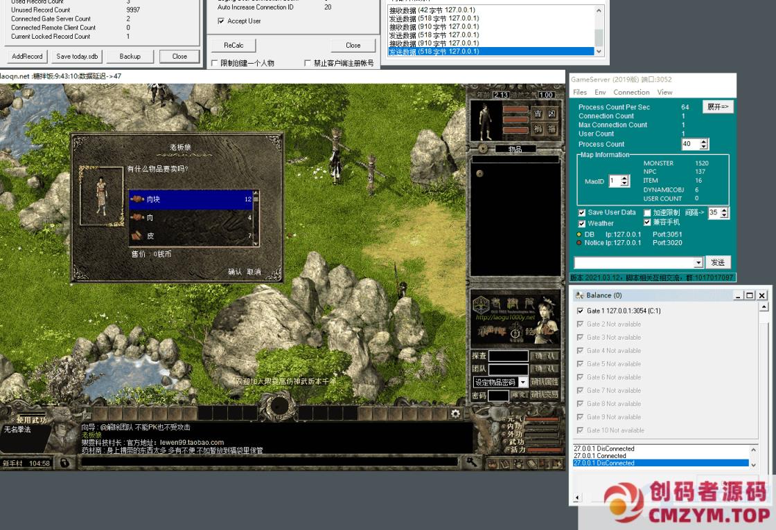The height and width of the screenshot is (530, 776).
Task: Select the 肉块 item in shop list
Action: pos(191,199)
